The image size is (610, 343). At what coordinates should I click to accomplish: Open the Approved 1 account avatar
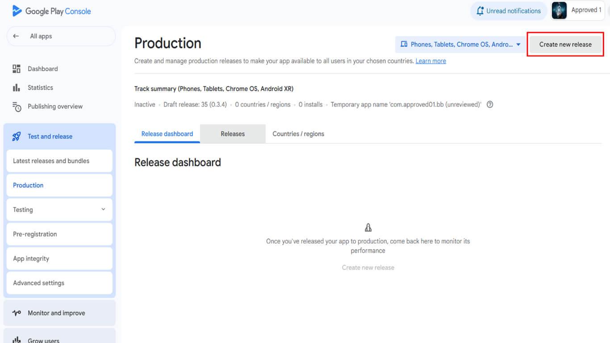559,10
